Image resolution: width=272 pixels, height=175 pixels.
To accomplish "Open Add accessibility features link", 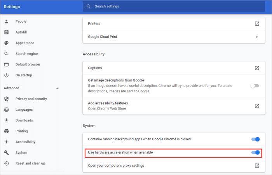I will point(257,106).
